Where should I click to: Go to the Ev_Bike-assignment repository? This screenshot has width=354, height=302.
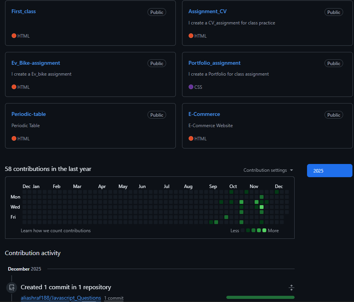(36, 63)
